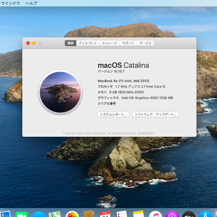Open Contacts from the Dock

point(88,214)
